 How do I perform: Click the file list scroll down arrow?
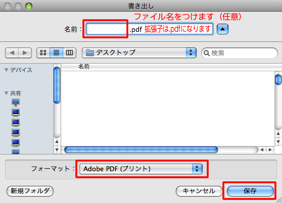tap(278, 142)
